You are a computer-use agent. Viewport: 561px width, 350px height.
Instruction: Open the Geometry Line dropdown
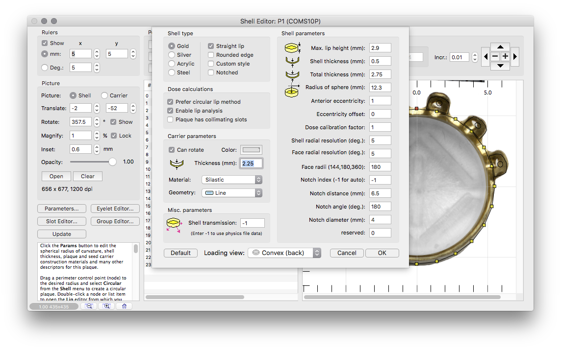(x=232, y=193)
